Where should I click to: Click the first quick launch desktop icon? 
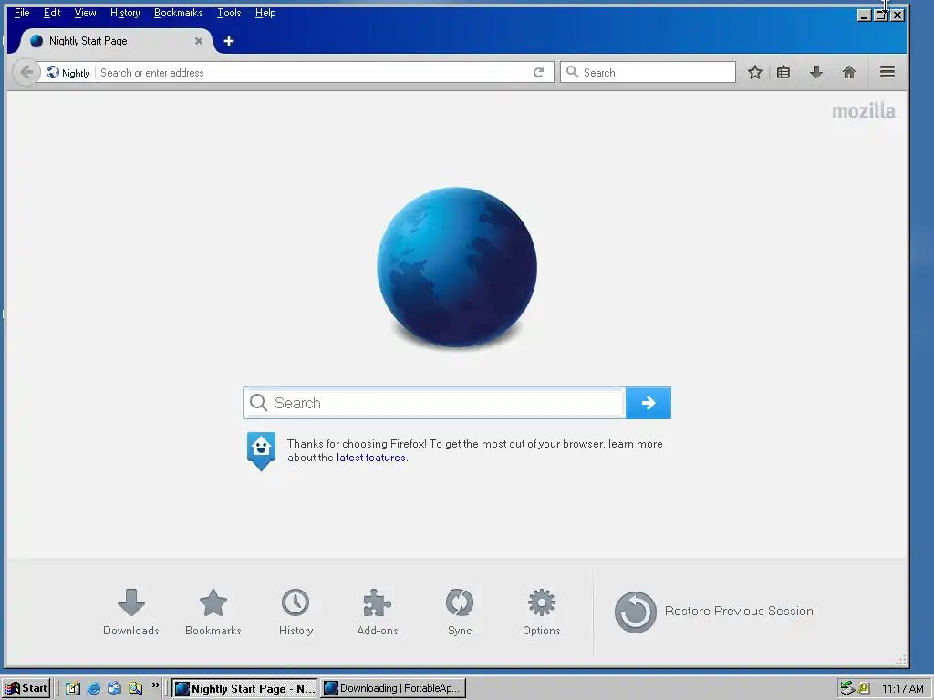click(73, 688)
